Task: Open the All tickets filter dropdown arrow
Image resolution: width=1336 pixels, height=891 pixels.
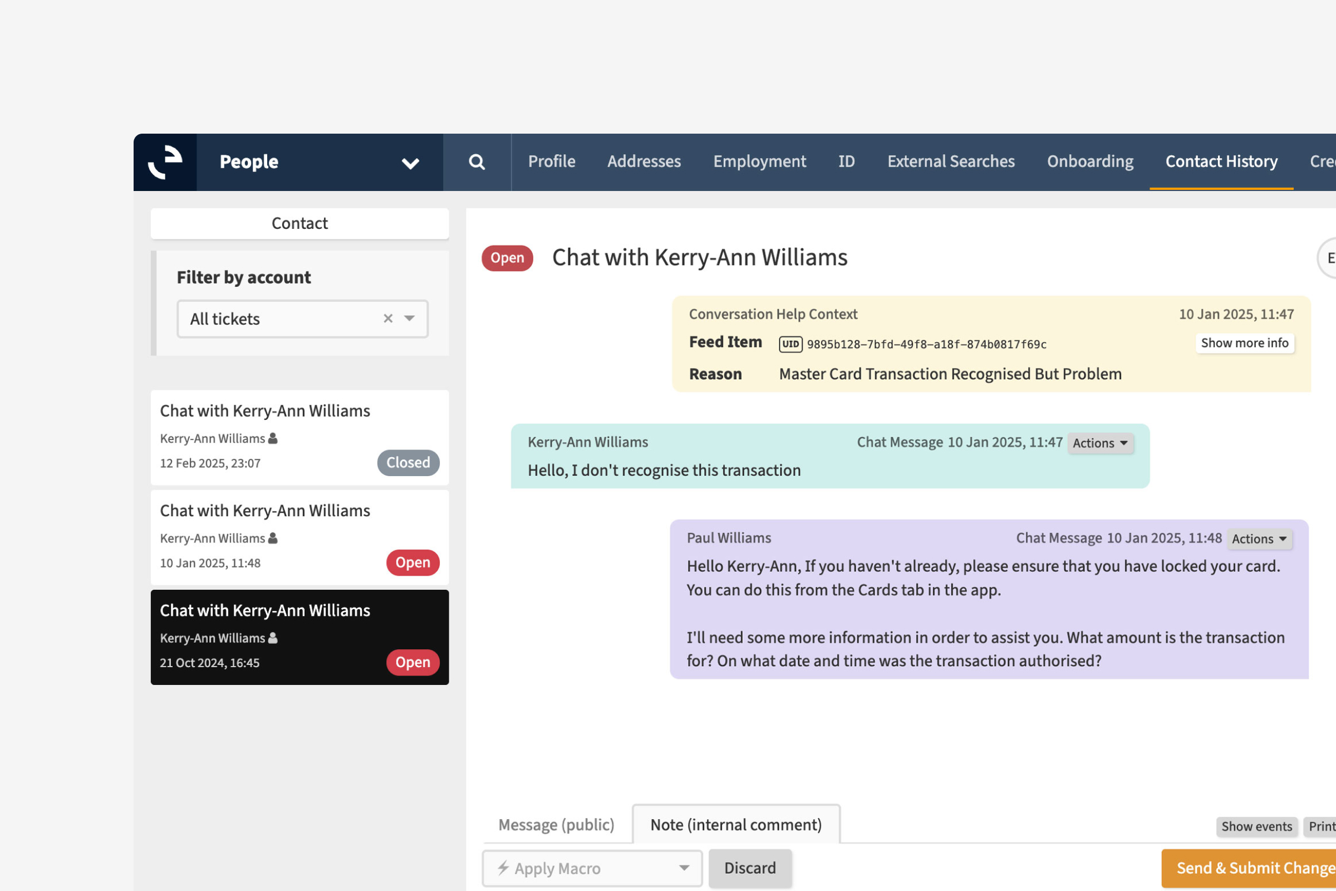Action: (410, 318)
